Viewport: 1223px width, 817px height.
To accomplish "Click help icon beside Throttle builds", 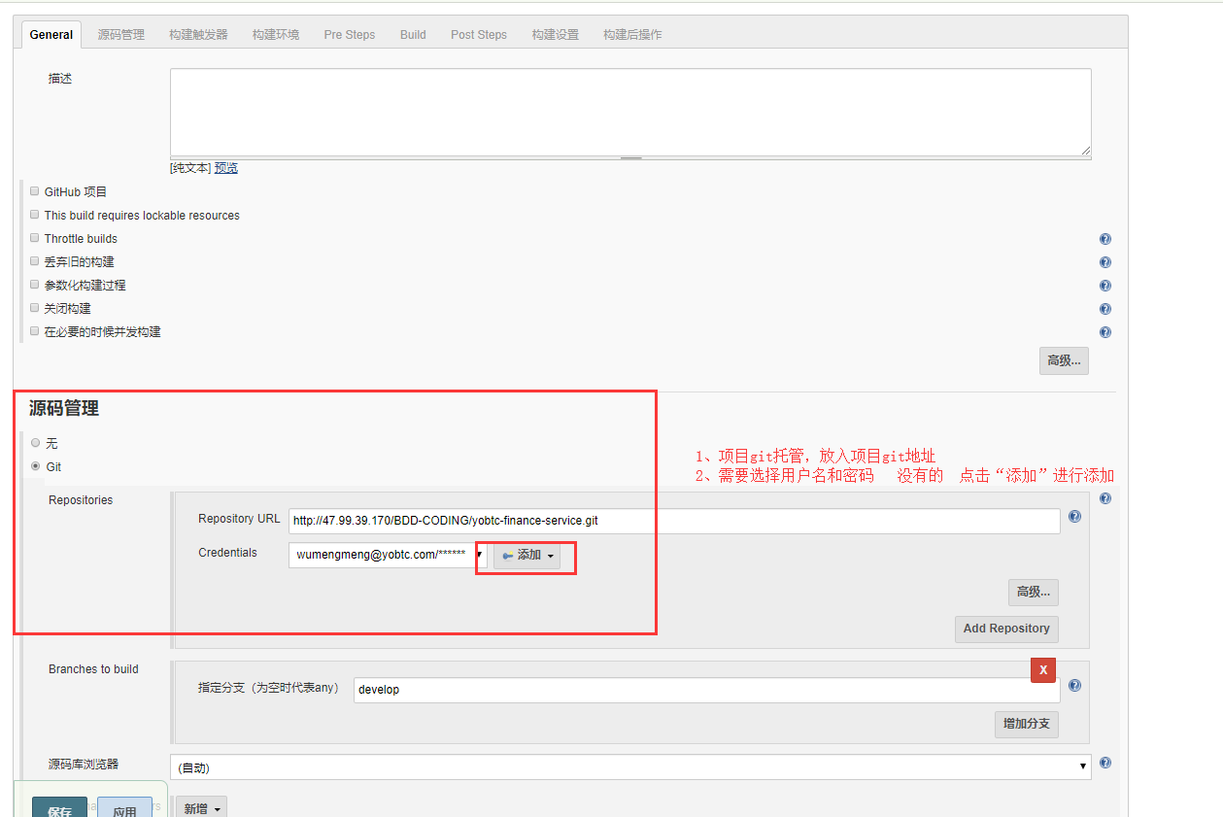I will click(x=1104, y=239).
